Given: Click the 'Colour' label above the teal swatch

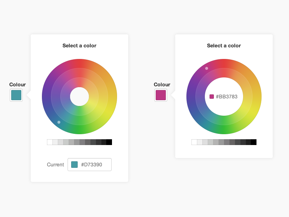Looking at the screenshot, I should (x=17, y=85).
